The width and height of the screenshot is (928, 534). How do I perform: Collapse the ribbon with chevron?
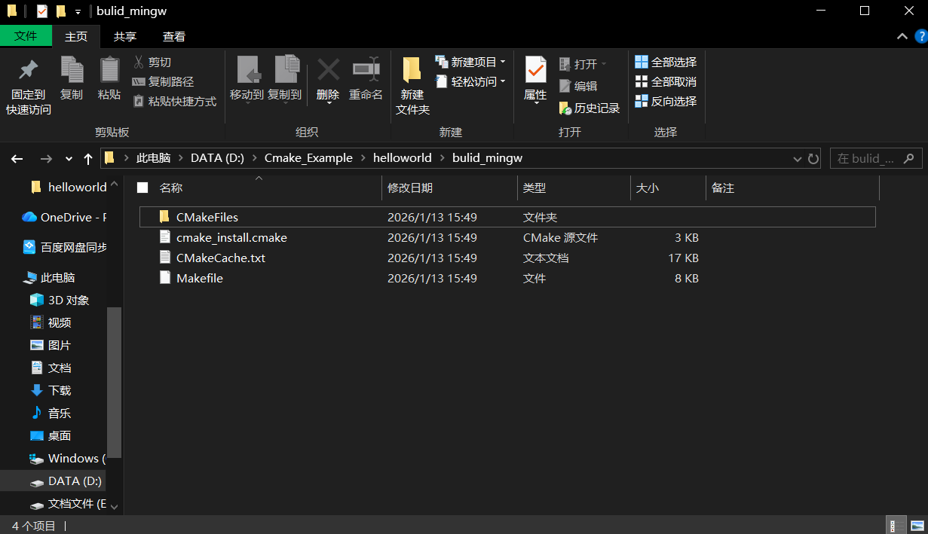[x=902, y=36]
